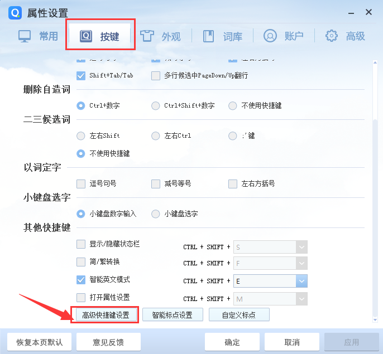Click the user avatar icon for 账户

tap(270, 36)
